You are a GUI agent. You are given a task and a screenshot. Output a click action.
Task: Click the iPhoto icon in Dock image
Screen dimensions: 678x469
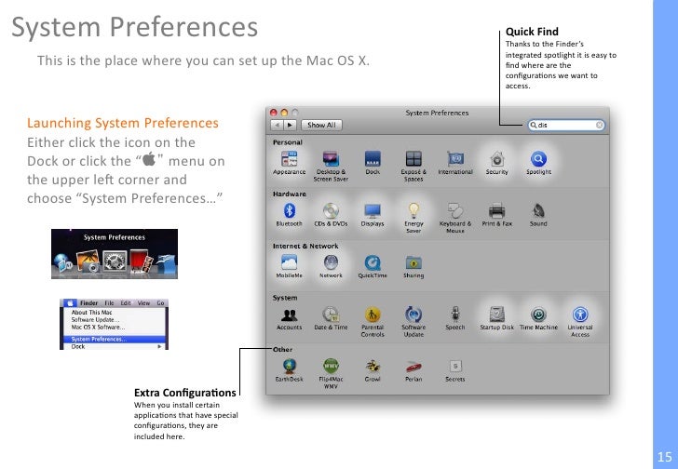click(88, 261)
